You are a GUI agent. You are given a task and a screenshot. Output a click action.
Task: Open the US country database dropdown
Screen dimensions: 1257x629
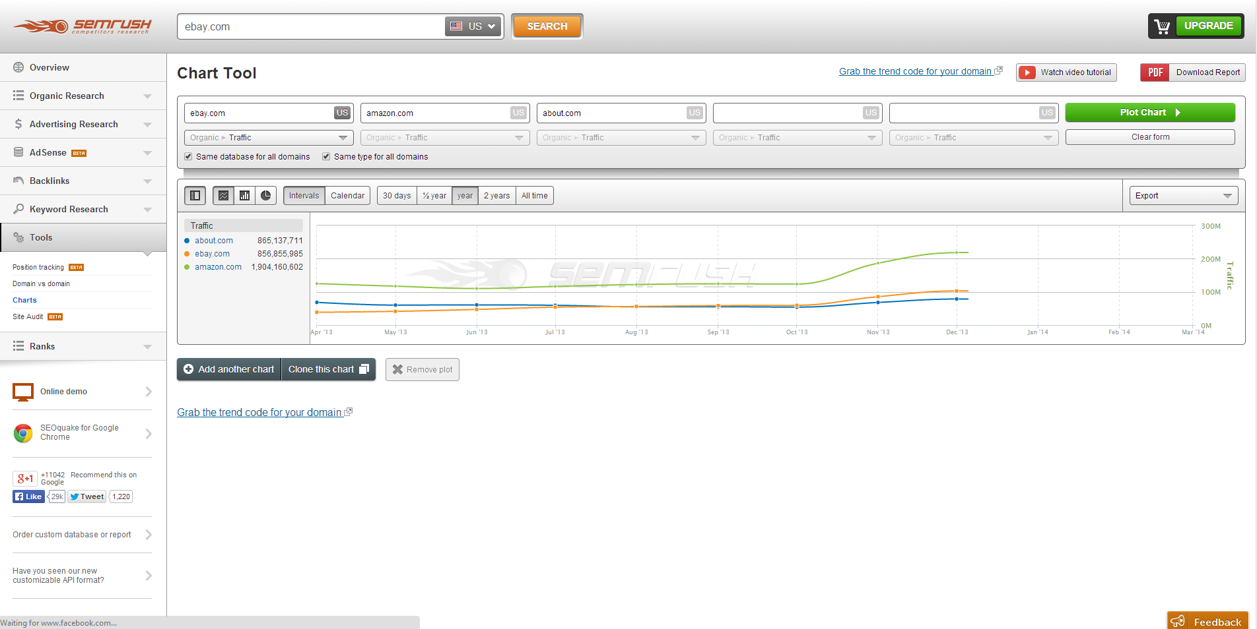pyautogui.click(x=473, y=26)
